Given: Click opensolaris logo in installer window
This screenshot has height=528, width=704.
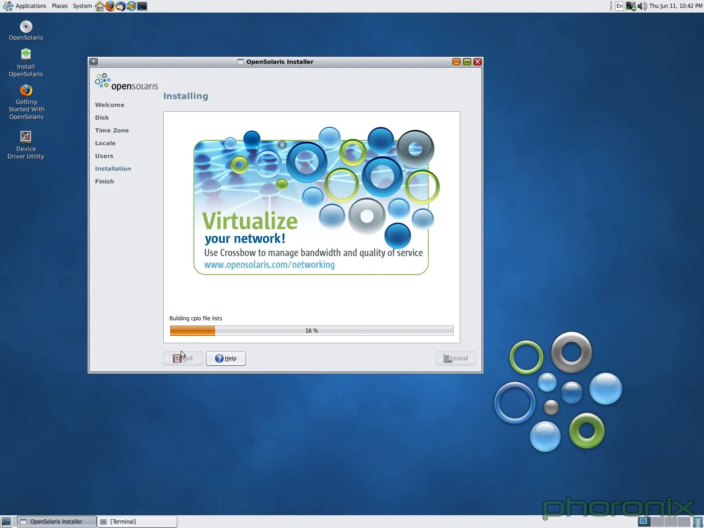Looking at the screenshot, I should 126,82.
